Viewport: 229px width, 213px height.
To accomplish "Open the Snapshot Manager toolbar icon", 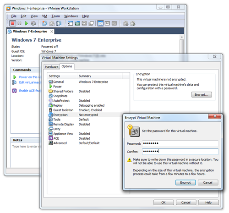I will [x=59, y=23].
